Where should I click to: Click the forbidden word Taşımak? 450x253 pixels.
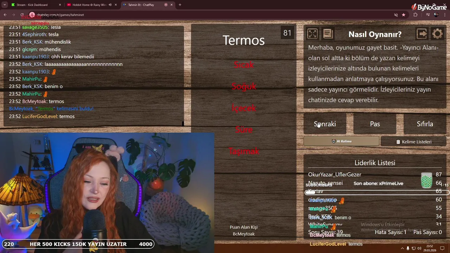244,151
